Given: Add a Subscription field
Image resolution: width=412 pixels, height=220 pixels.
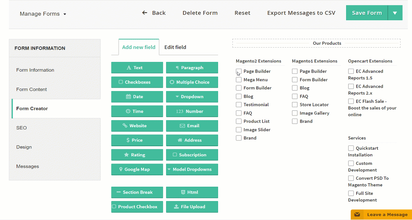Looking at the screenshot, I should click(x=192, y=155).
